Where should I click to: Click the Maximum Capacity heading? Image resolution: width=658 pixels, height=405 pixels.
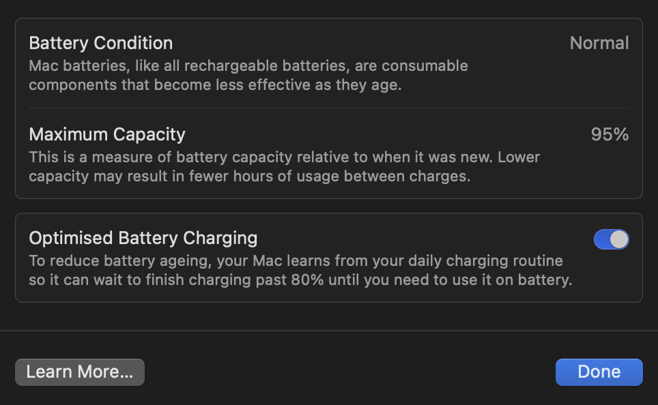coord(107,134)
